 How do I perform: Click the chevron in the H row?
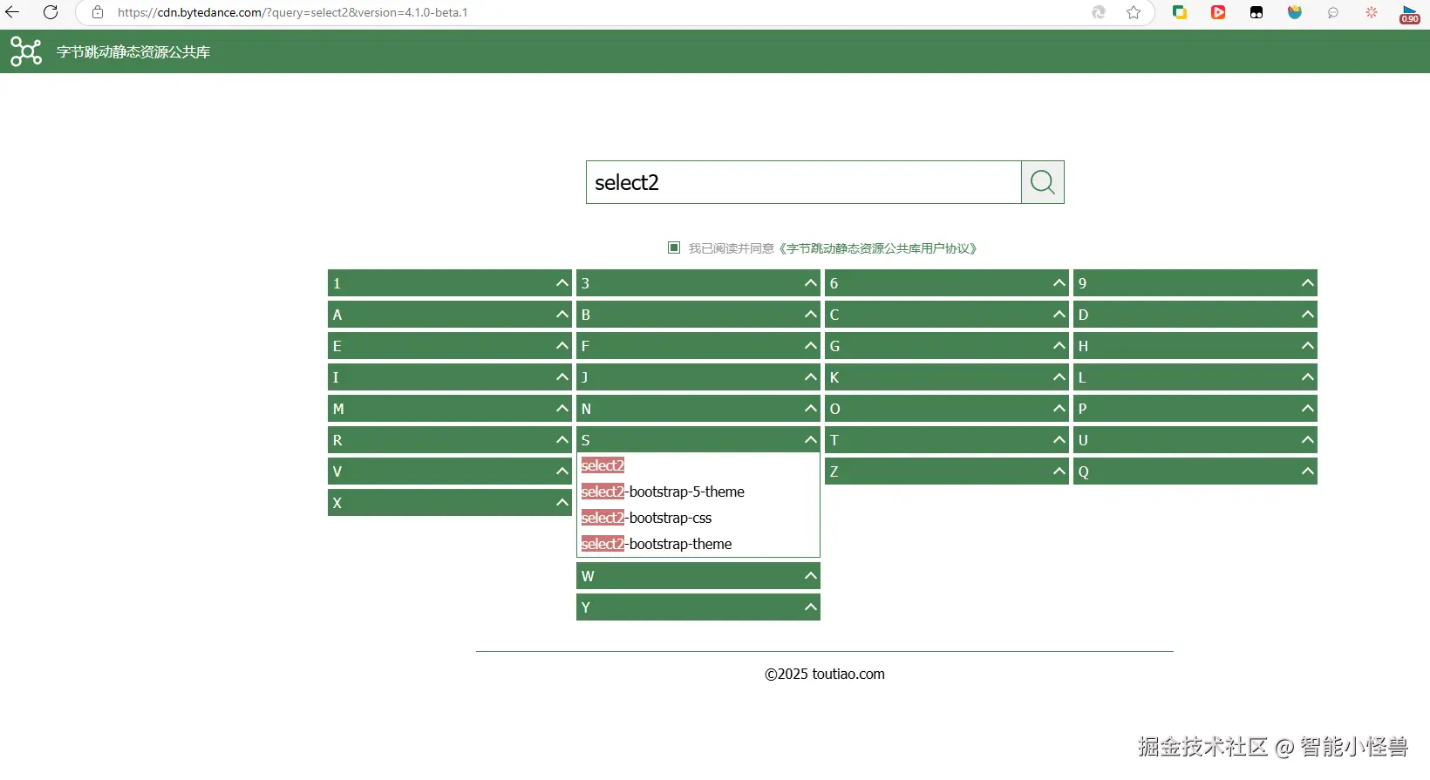(x=1308, y=345)
